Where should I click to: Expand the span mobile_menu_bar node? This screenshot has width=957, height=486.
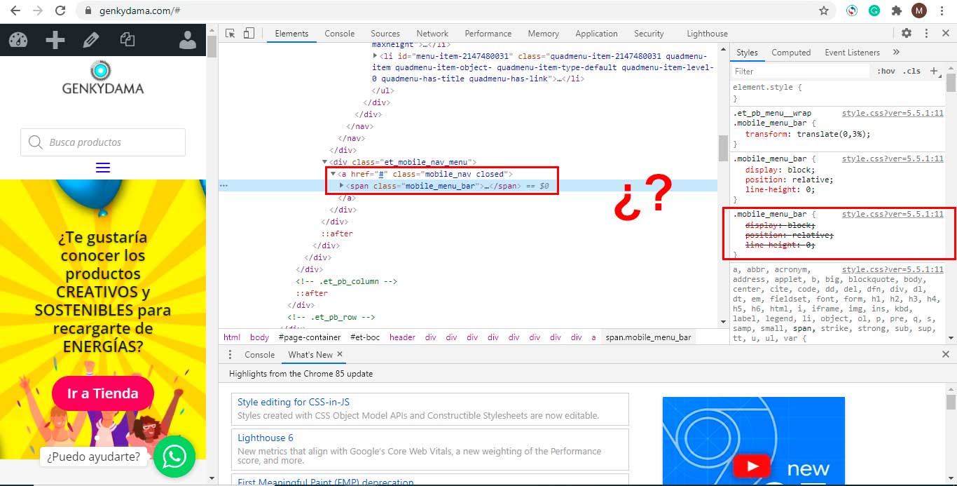(x=342, y=186)
